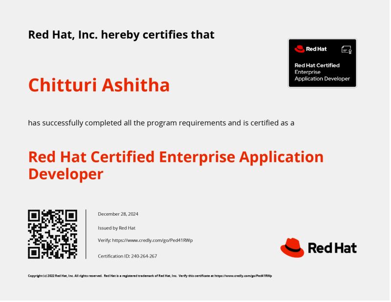This screenshot has width=391, height=302.
Task: Select the Red Hat, Inc. certifies heading
Action: [x=121, y=35]
